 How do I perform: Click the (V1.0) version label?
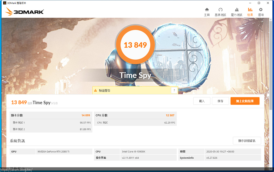(x=54, y=103)
